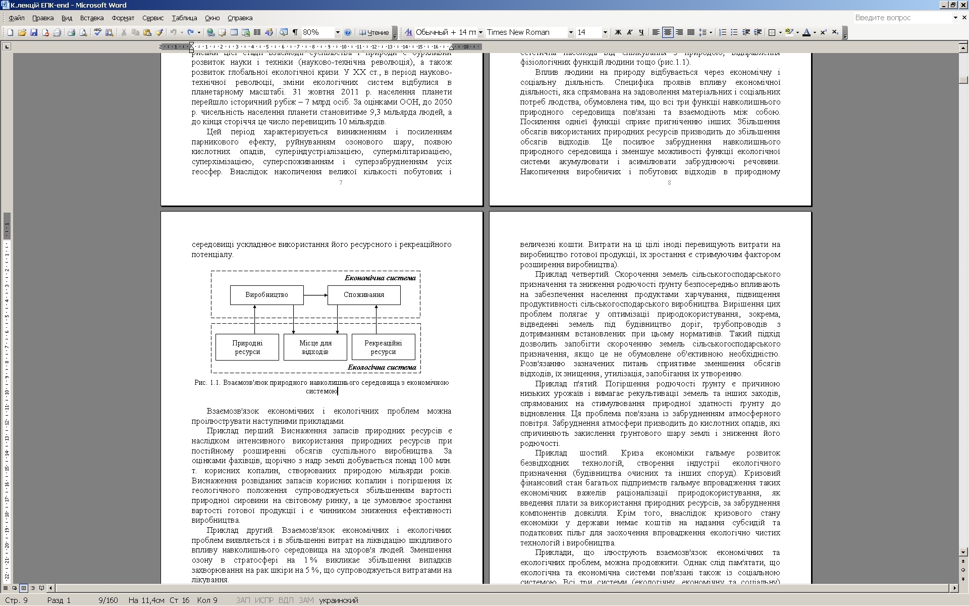The image size is (969, 606).
Task: Toggle center alignment
Action: [667, 32]
